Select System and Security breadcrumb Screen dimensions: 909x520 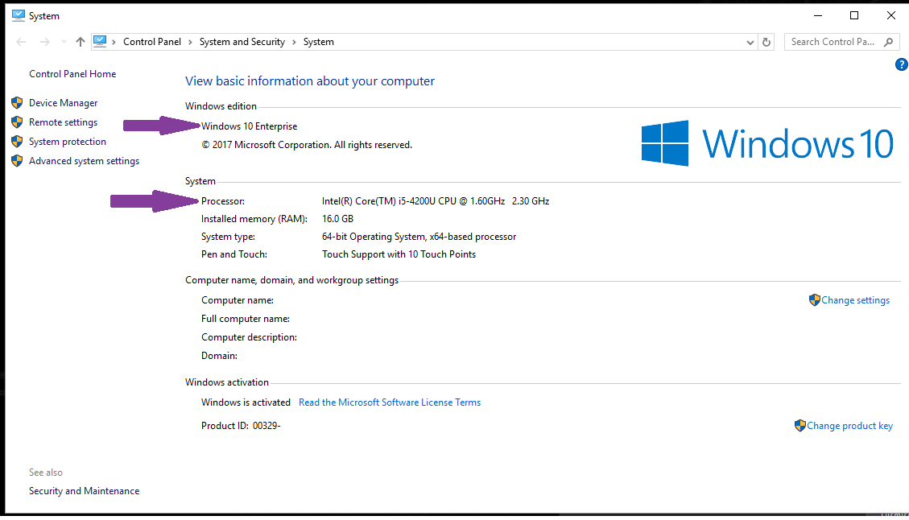click(242, 42)
